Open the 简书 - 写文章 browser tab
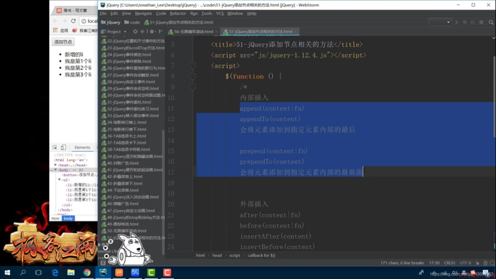 75,10
